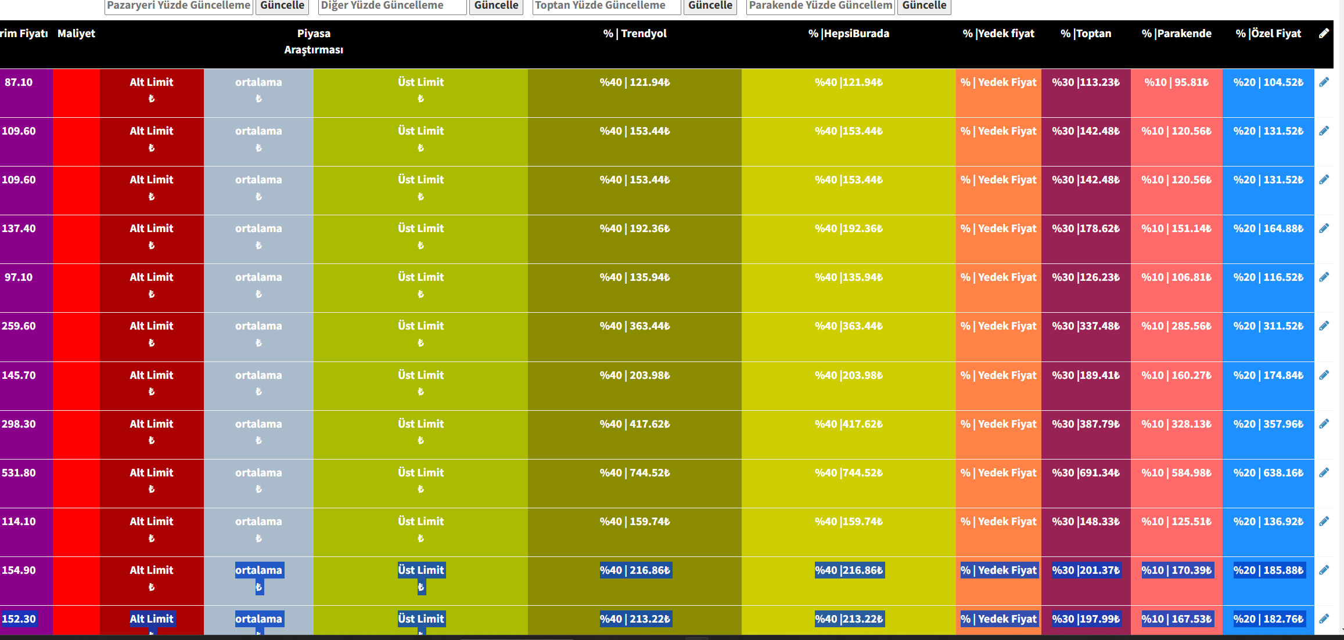Click the pencil icon for the 114.10 row

1324,522
